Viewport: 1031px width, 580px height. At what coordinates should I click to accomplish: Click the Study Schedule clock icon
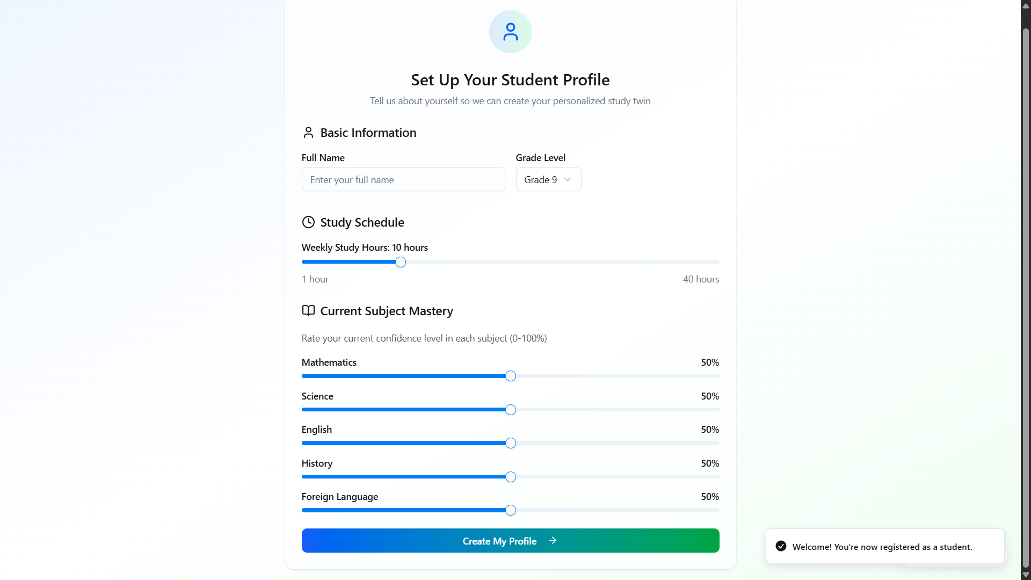click(x=308, y=222)
